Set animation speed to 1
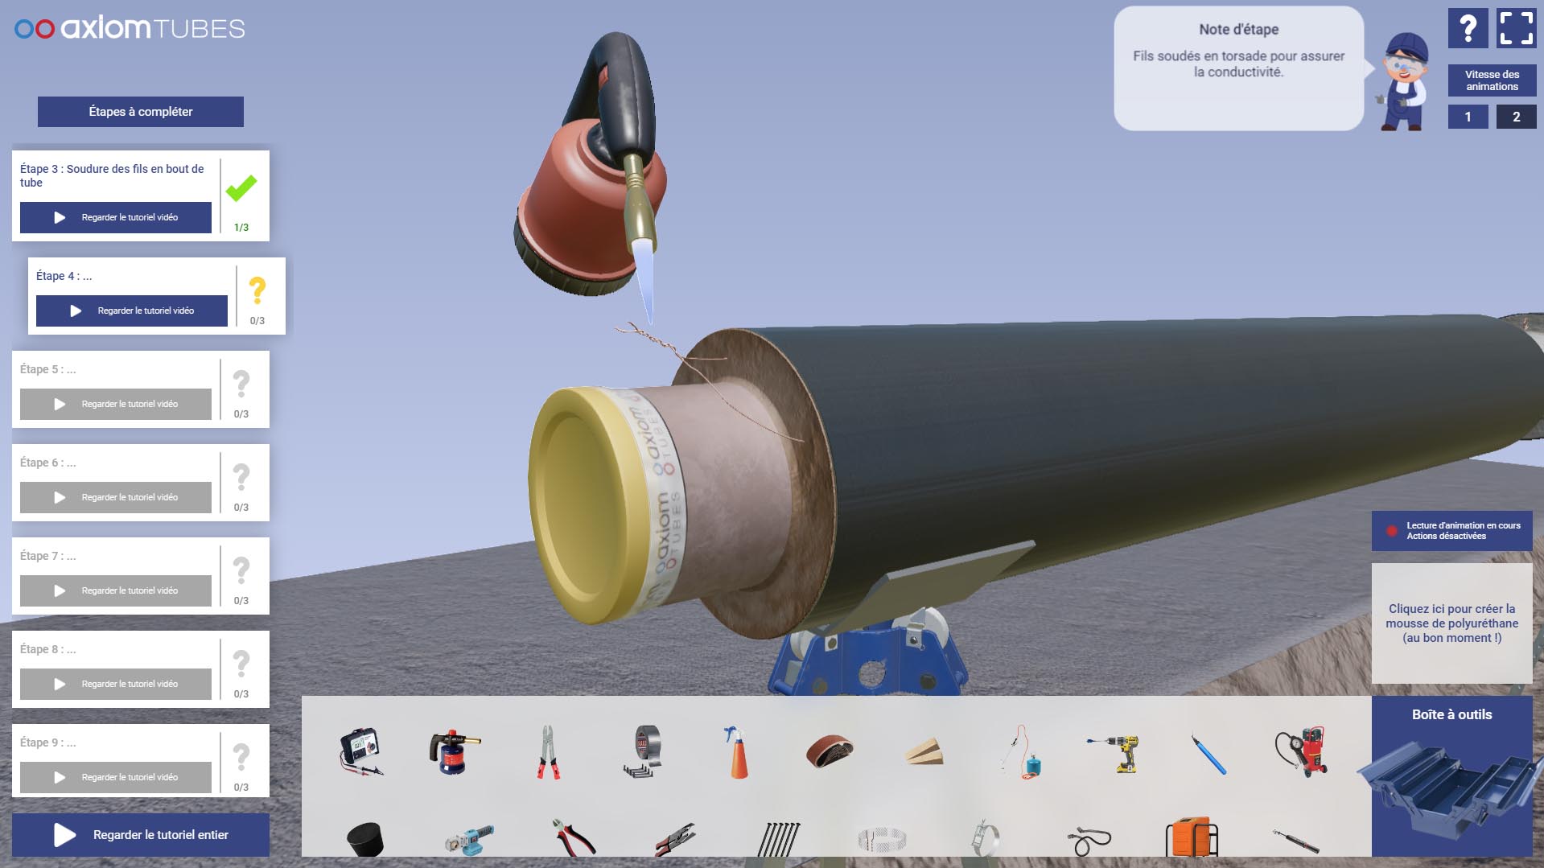The width and height of the screenshot is (1544, 868). (x=1468, y=117)
